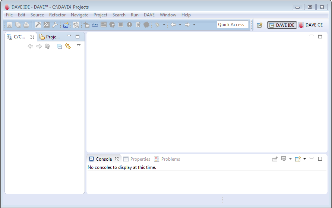
Task: Open the Project menu
Action: point(100,15)
